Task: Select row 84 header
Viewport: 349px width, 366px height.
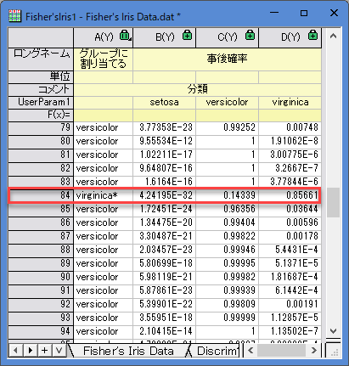Action: 41,195
